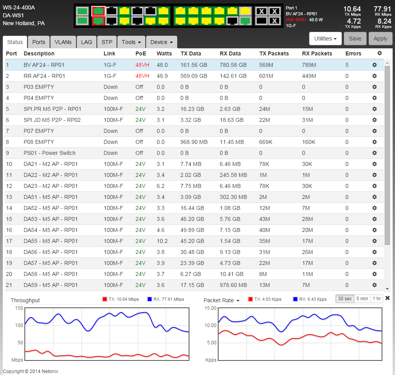Click red TX swatch in Packet Rate legend
This screenshot has width=395, height=375.
[250, 299]
